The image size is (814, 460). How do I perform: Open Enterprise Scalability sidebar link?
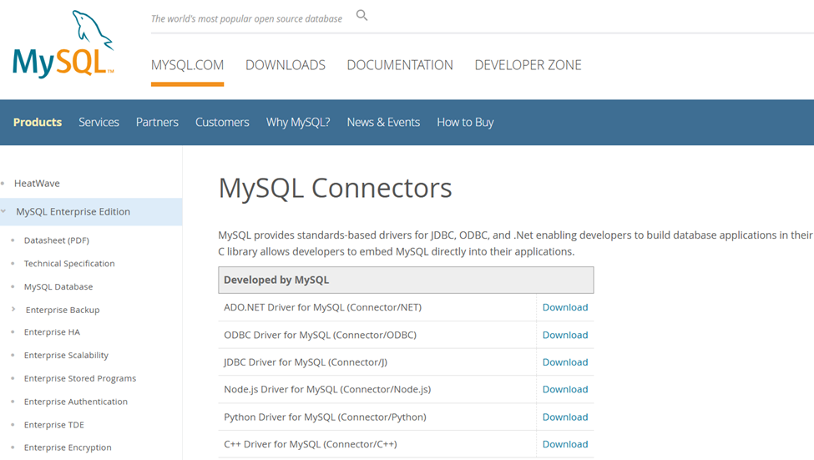tap(66, 355)
